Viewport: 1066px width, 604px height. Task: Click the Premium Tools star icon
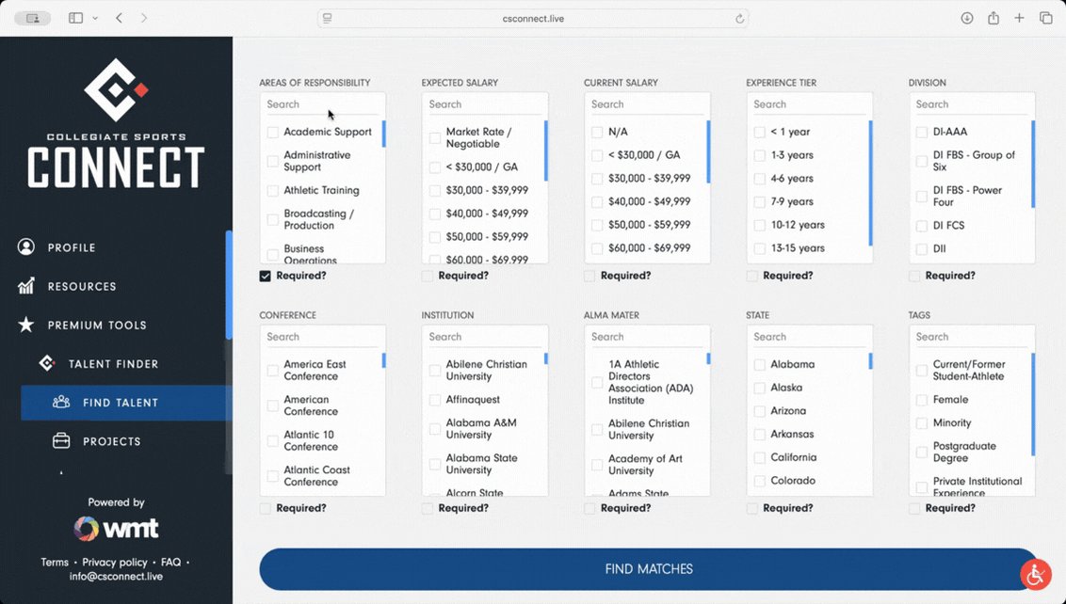[25, 325]
